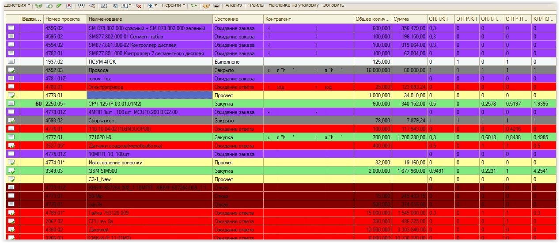Select cell 'renov_1oz'

pyautogui.click(x=149, y=78)
